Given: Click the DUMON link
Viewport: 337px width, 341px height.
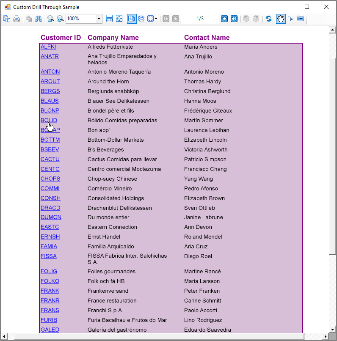Looking at the screenshot, I should tap(51, 217).
